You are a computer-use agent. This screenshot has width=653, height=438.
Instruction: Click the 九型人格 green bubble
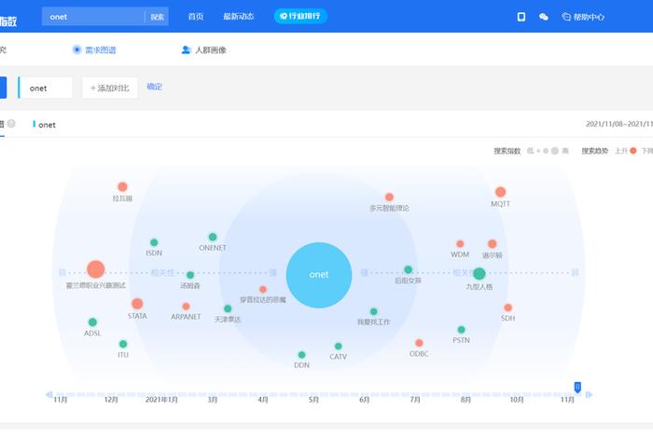pyautogui.click(x=479, y=274)
